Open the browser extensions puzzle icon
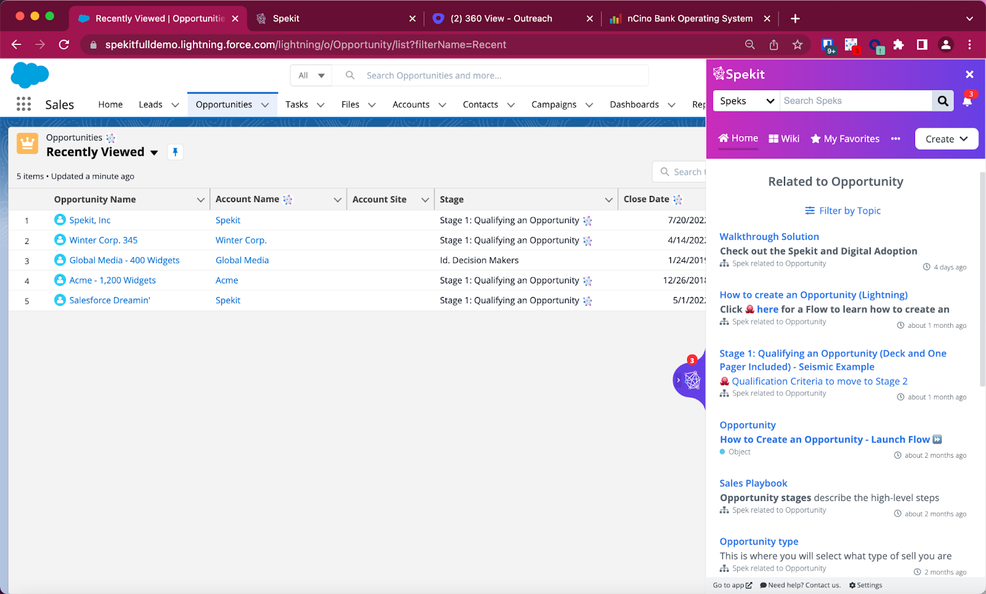Image resolution: width=986 pixels, height=594 pixels. (898, 44)
